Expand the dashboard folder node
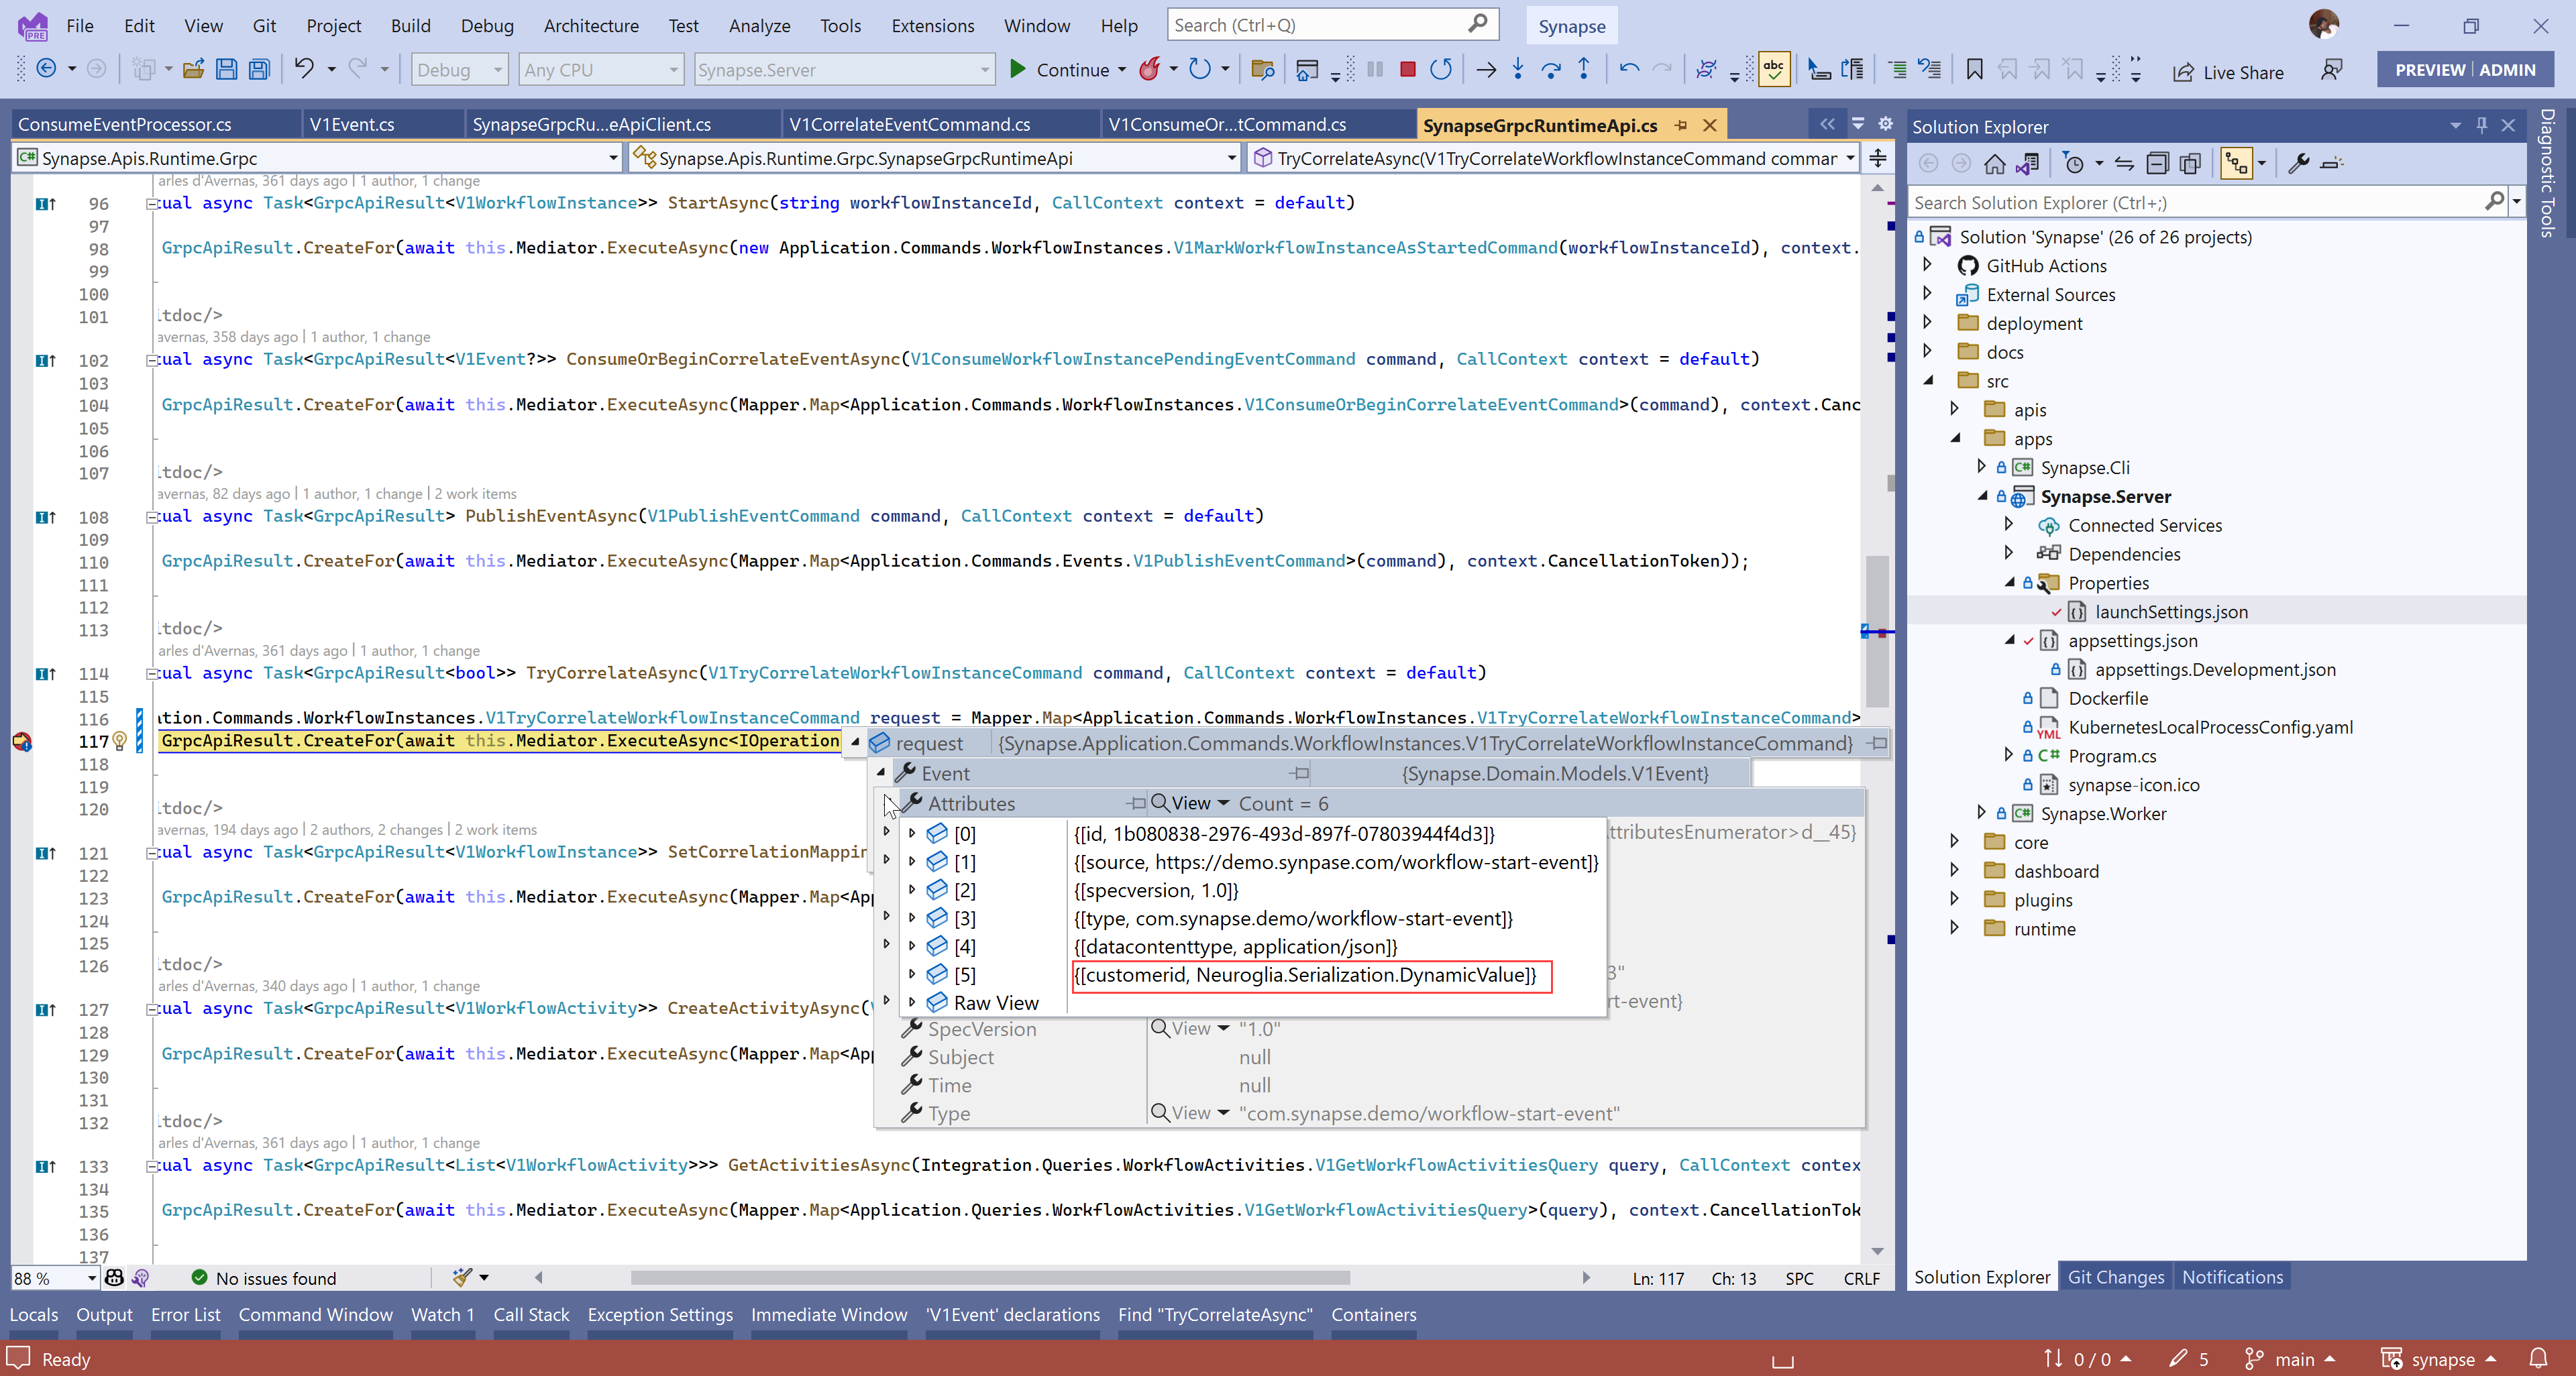This screenshot has width=2576, height=1376. pyautogui.click(x=1954, y=870)
